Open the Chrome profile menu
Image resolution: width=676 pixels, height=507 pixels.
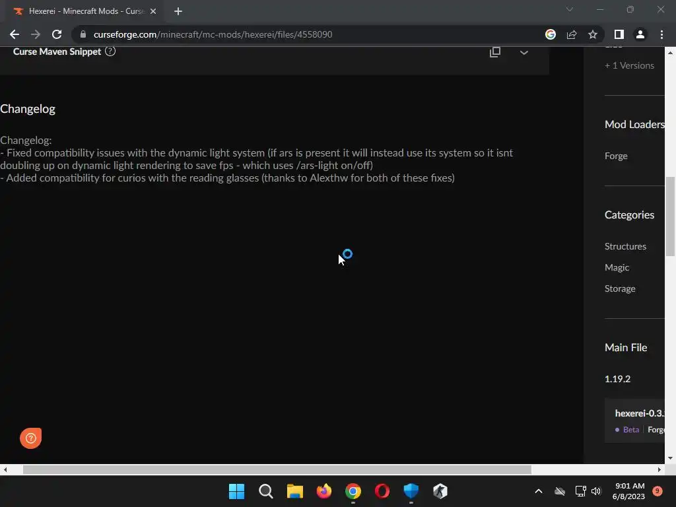pos(640,34)
